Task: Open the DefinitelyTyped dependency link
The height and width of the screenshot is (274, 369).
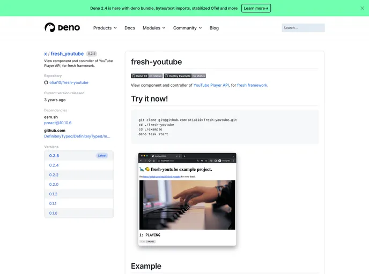Action: click(77, 136)
